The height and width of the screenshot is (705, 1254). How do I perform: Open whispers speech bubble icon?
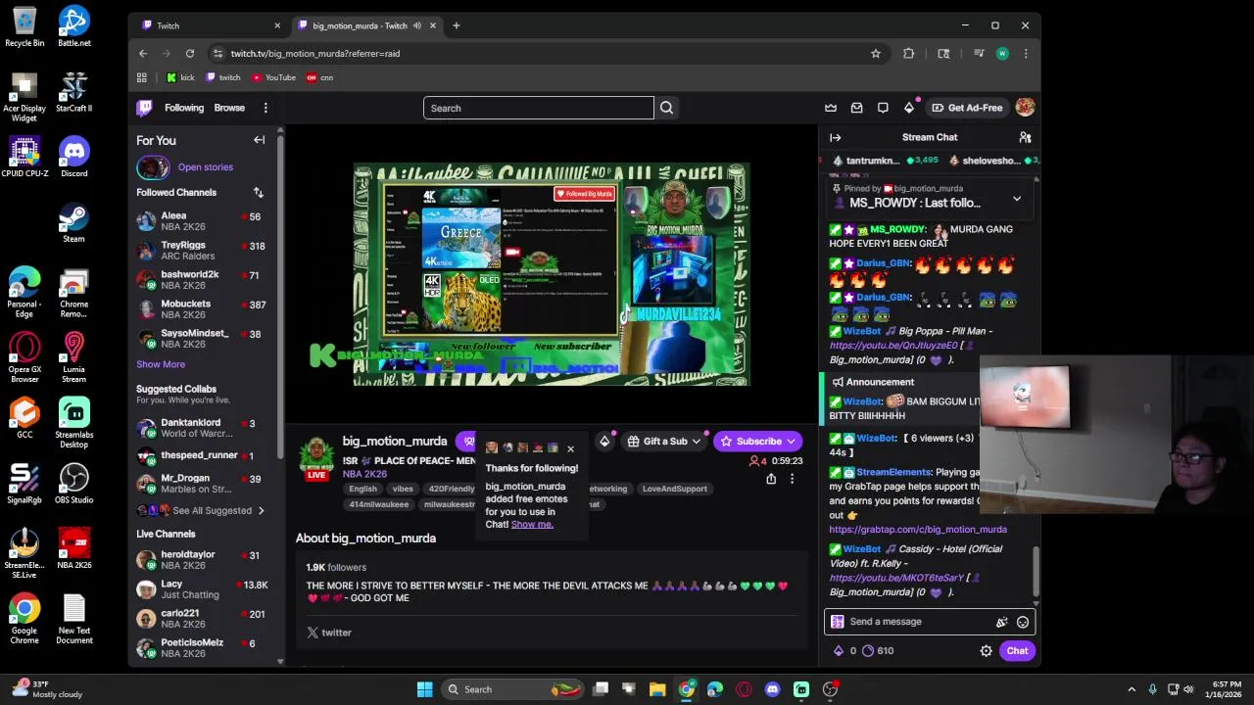883,108
